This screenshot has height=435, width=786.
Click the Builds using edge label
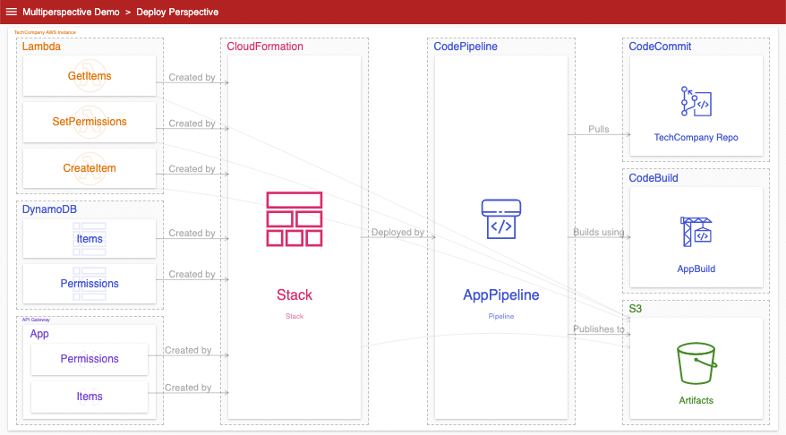point(599,232)
